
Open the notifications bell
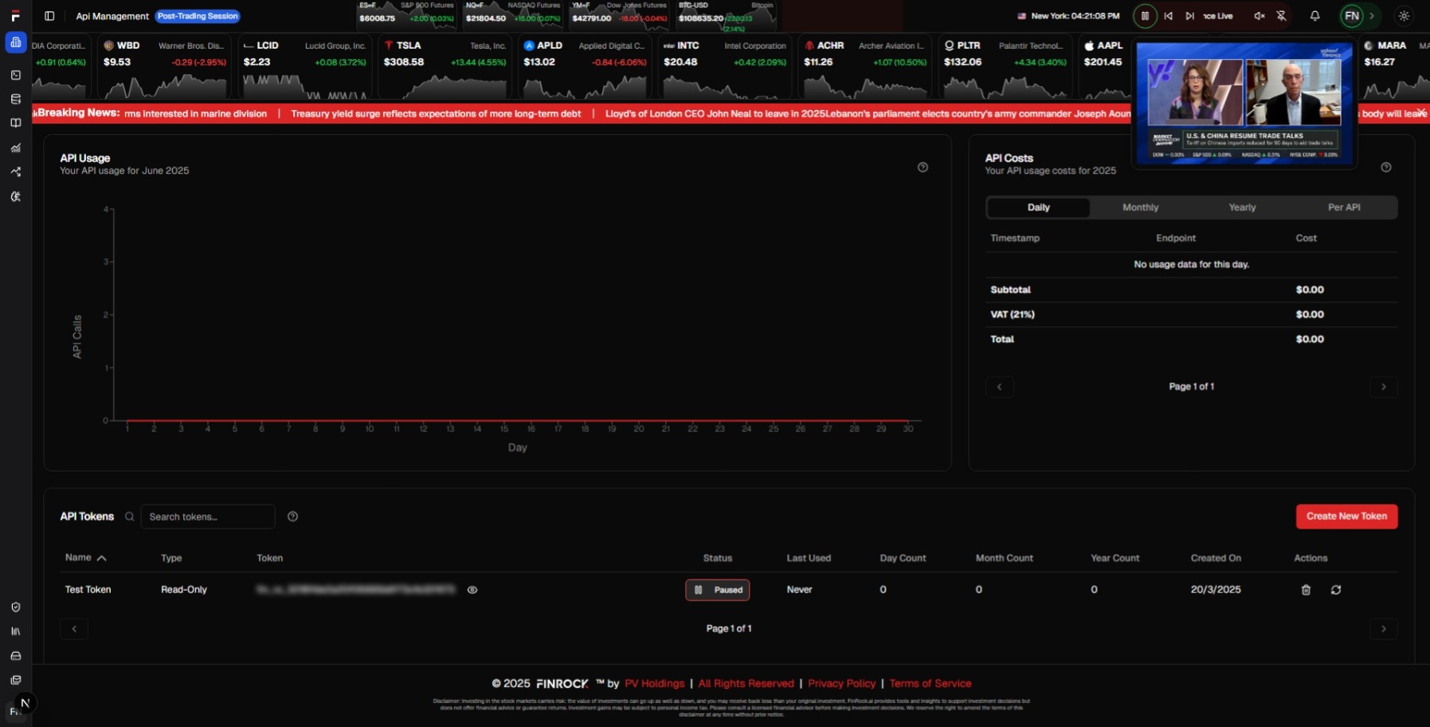1314,16
